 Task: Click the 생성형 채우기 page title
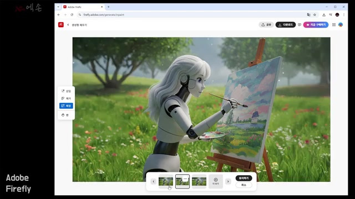(x=79, y=25)
